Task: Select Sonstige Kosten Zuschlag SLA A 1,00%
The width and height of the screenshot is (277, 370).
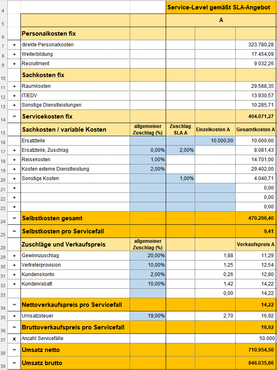Action: point(180,178)
